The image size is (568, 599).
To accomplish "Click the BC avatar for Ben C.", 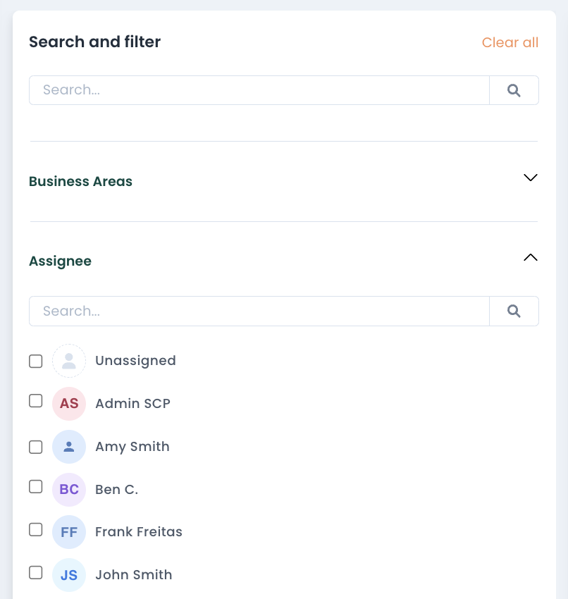I will (69, 490).
